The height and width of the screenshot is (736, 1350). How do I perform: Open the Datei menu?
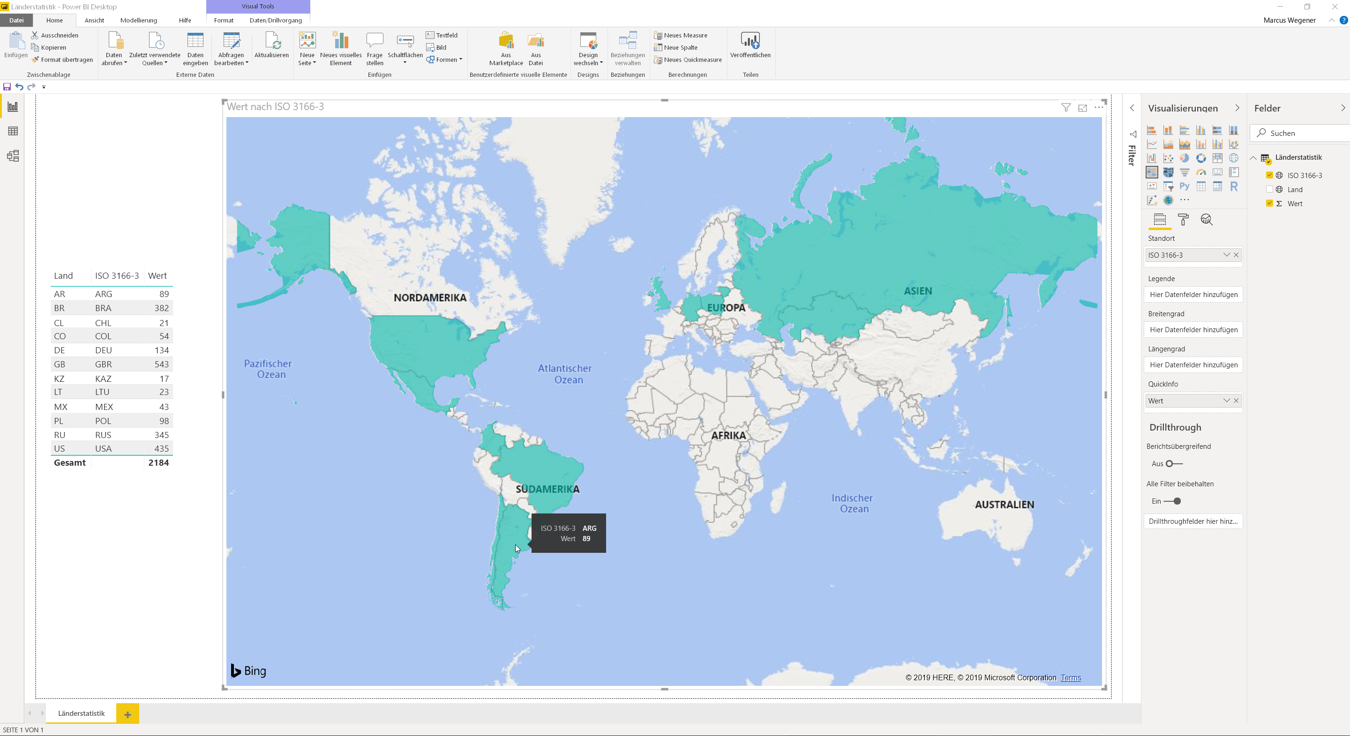tap(16, 21)
